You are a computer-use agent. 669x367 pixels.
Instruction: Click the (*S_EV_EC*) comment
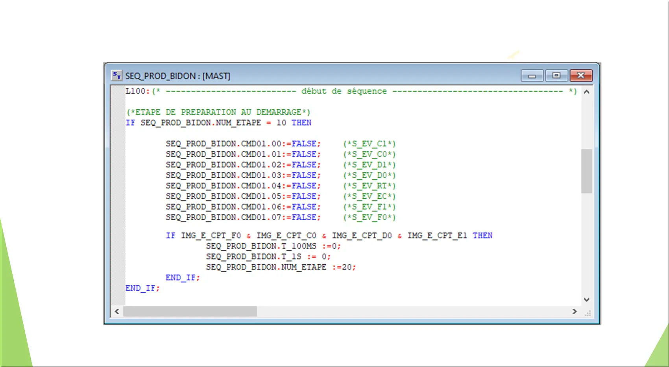[369, 196]
